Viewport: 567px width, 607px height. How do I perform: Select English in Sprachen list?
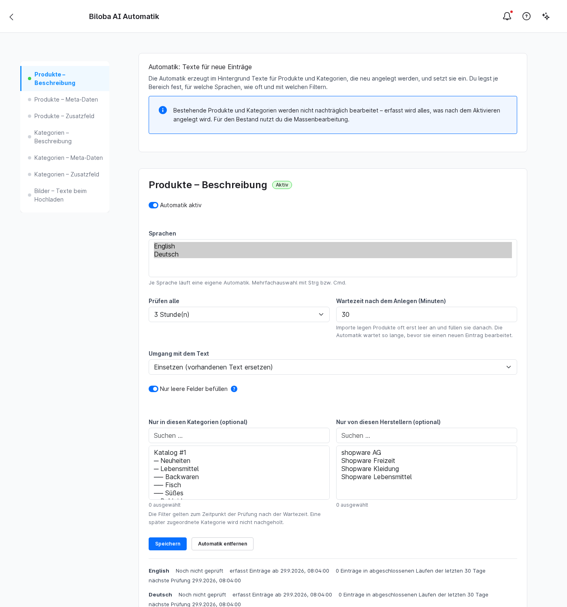tap(333, 246)
